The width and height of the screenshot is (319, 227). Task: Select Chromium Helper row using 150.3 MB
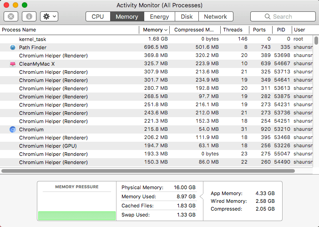click(x=156, y=162)
